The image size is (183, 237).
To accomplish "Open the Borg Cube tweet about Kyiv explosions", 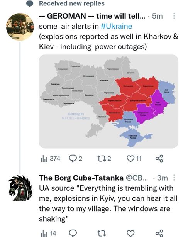I will pos(108,203).
